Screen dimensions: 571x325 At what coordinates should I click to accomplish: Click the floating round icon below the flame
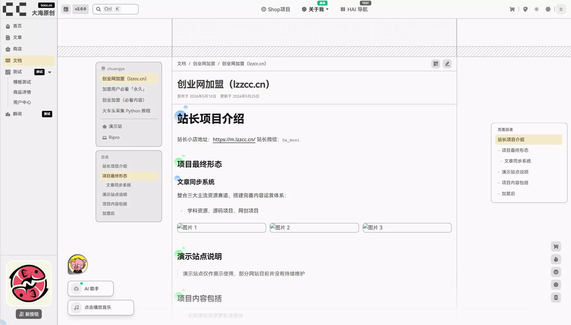[556, 272]
